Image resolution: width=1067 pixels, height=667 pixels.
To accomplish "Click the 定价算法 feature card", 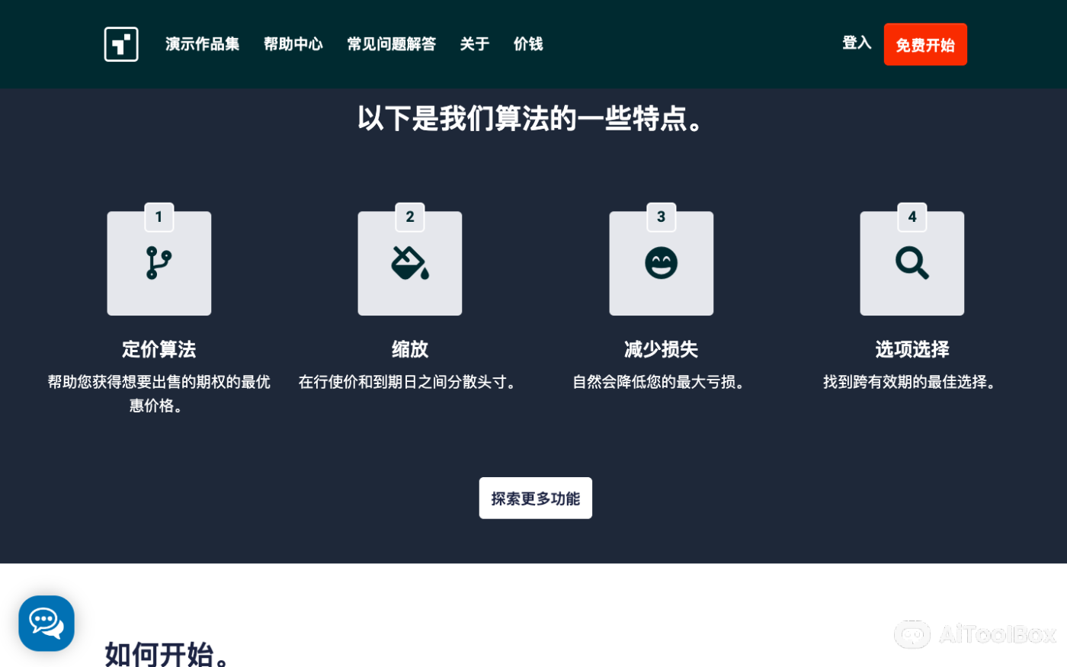I will click(159, 349).
